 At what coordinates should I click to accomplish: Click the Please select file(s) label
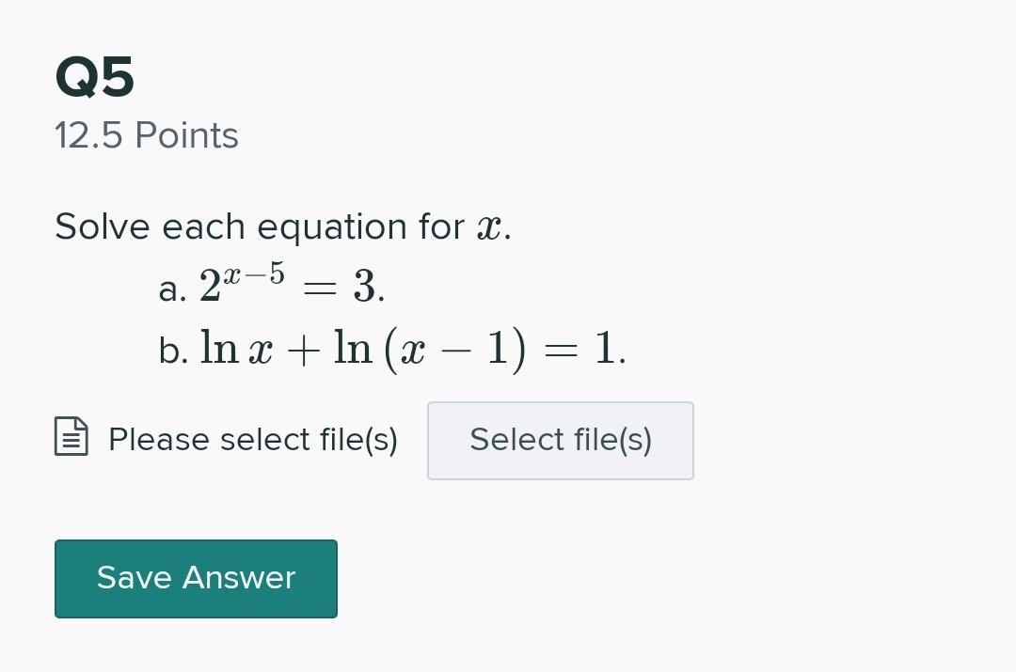click(x=252, y=439)
